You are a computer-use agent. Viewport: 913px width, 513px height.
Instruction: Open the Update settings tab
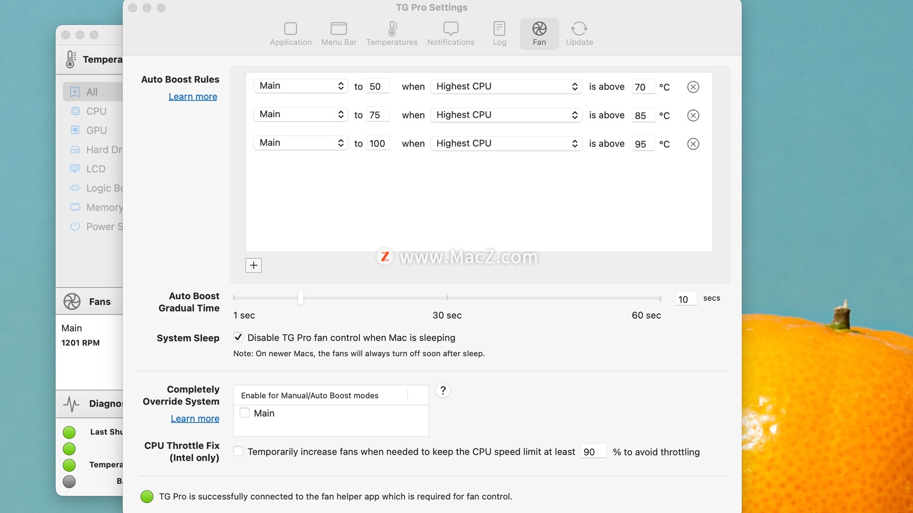(x=579, y=34)
